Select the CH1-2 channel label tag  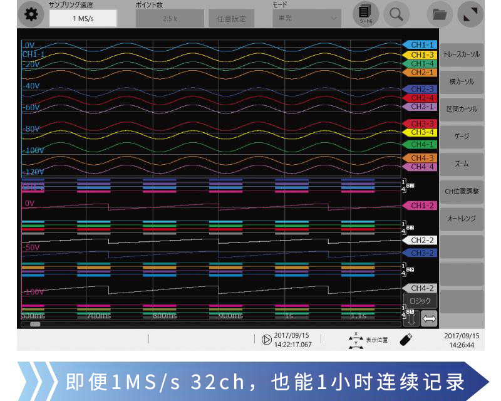coord(422,206)
